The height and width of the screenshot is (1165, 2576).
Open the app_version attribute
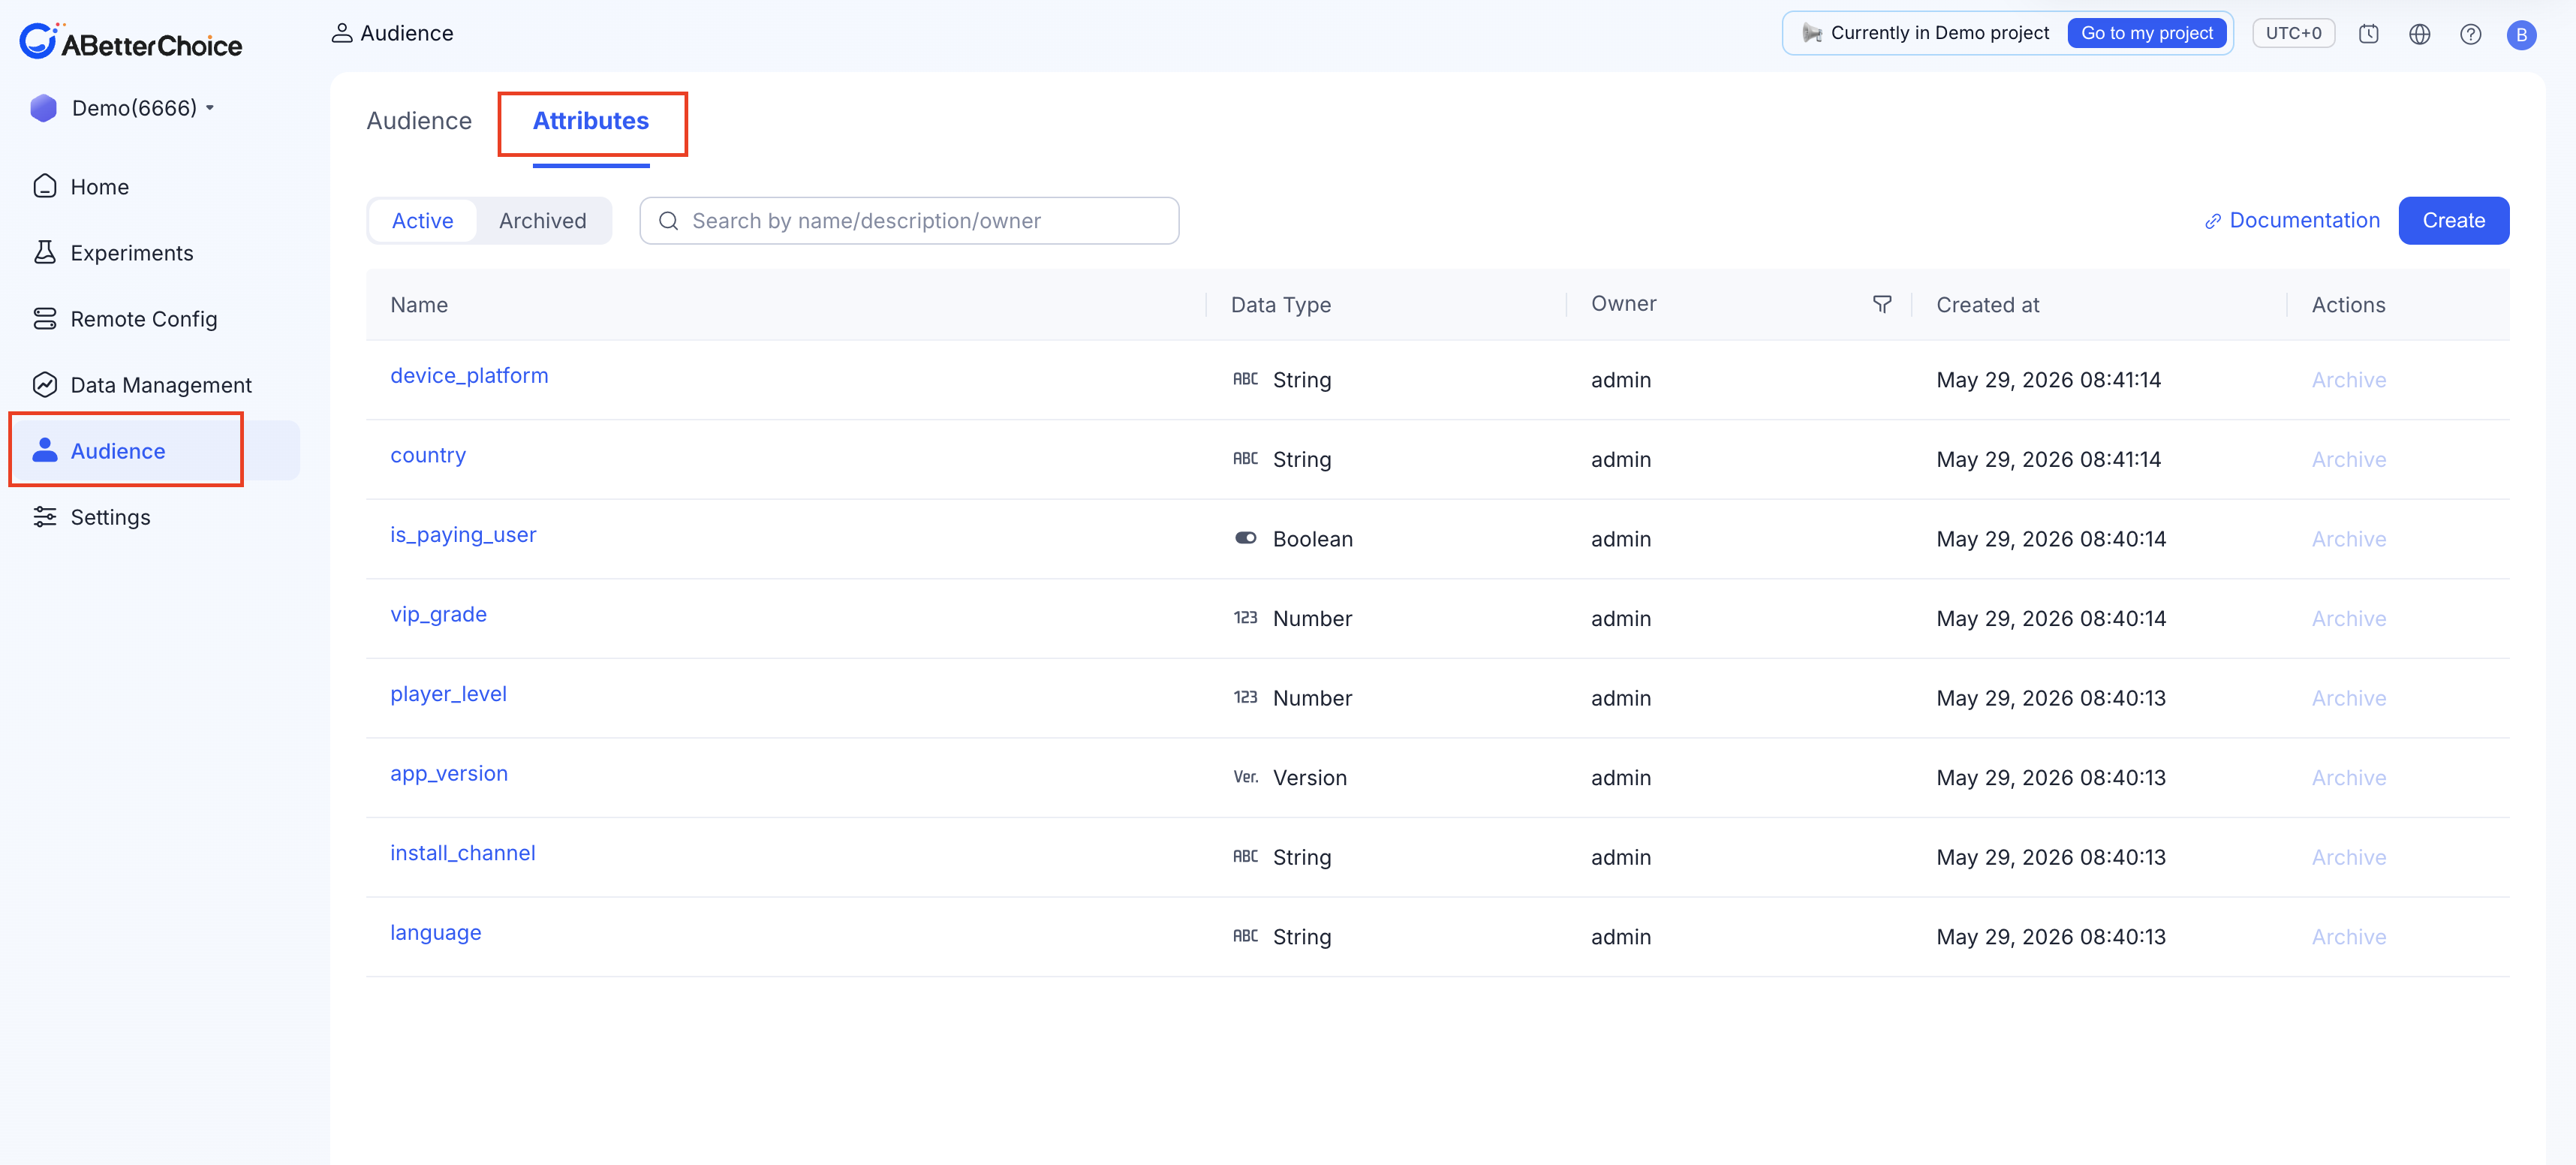click(449, 773)
